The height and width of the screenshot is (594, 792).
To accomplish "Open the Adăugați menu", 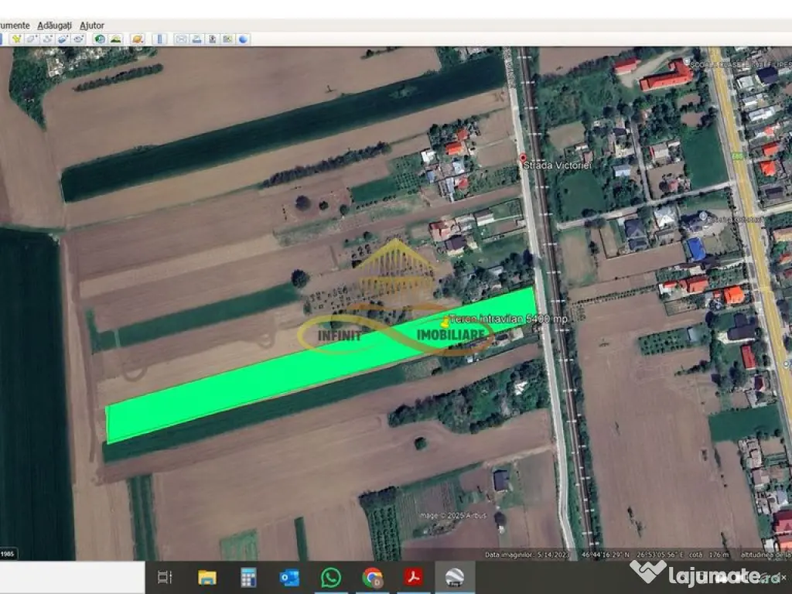I will 54,26.
